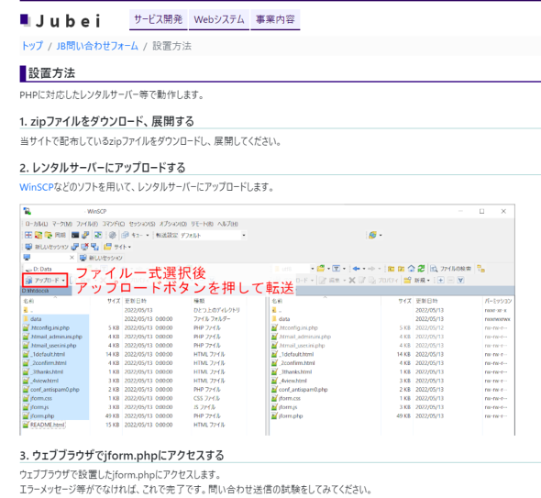Open the セッション(S) menu in WinSCP
This screenshot has height=498, width=541.
[x=142, y=224]
